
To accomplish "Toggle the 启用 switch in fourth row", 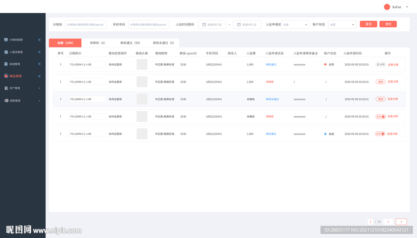I will click(380, 117).
